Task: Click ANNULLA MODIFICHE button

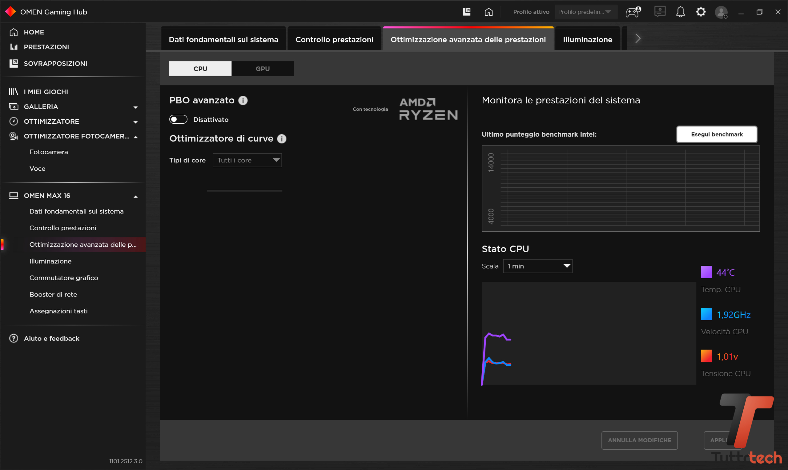Action: pyautogui.click(x=639, y=440)
